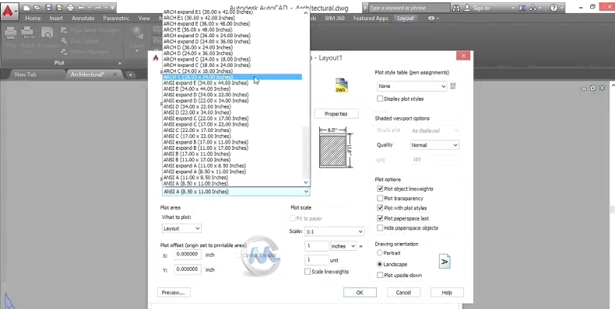The image size is (615, 309).
Task: Open the Autodesk Exchange Apps X icon
Action: click(x=522, y=8)
